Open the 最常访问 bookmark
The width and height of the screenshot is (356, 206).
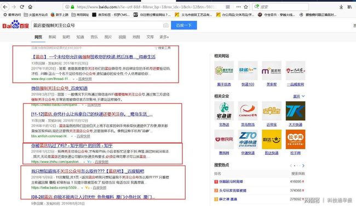(12, 15)
